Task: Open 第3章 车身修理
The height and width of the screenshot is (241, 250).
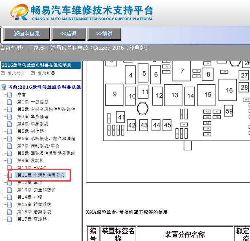Action: click(x=33, y=116)
